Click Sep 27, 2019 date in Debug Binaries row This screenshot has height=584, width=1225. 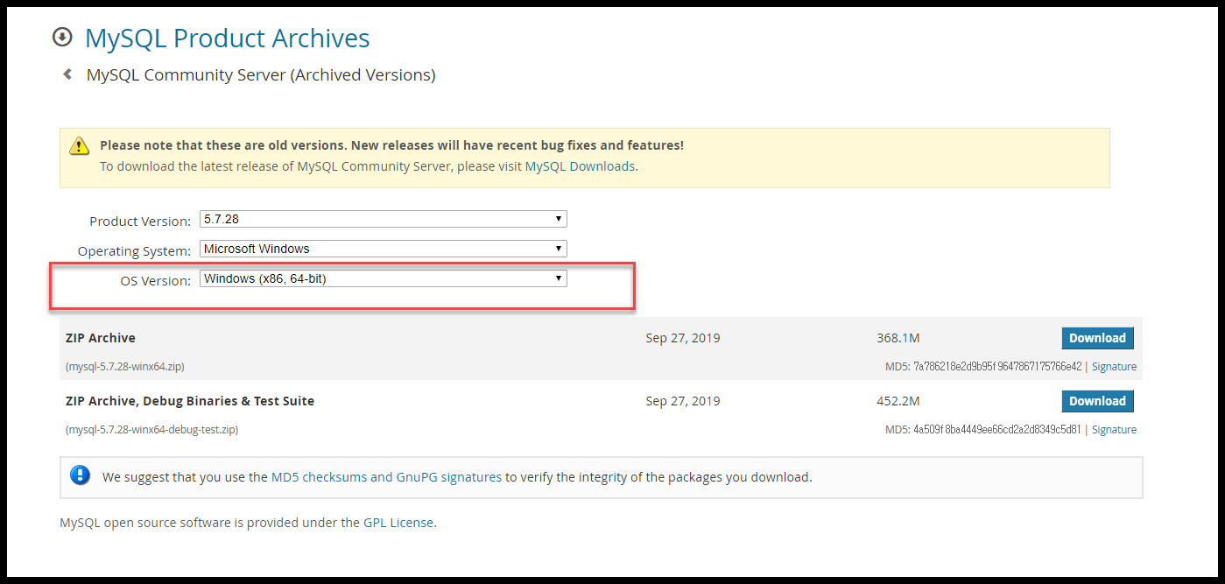click(683, 401)
